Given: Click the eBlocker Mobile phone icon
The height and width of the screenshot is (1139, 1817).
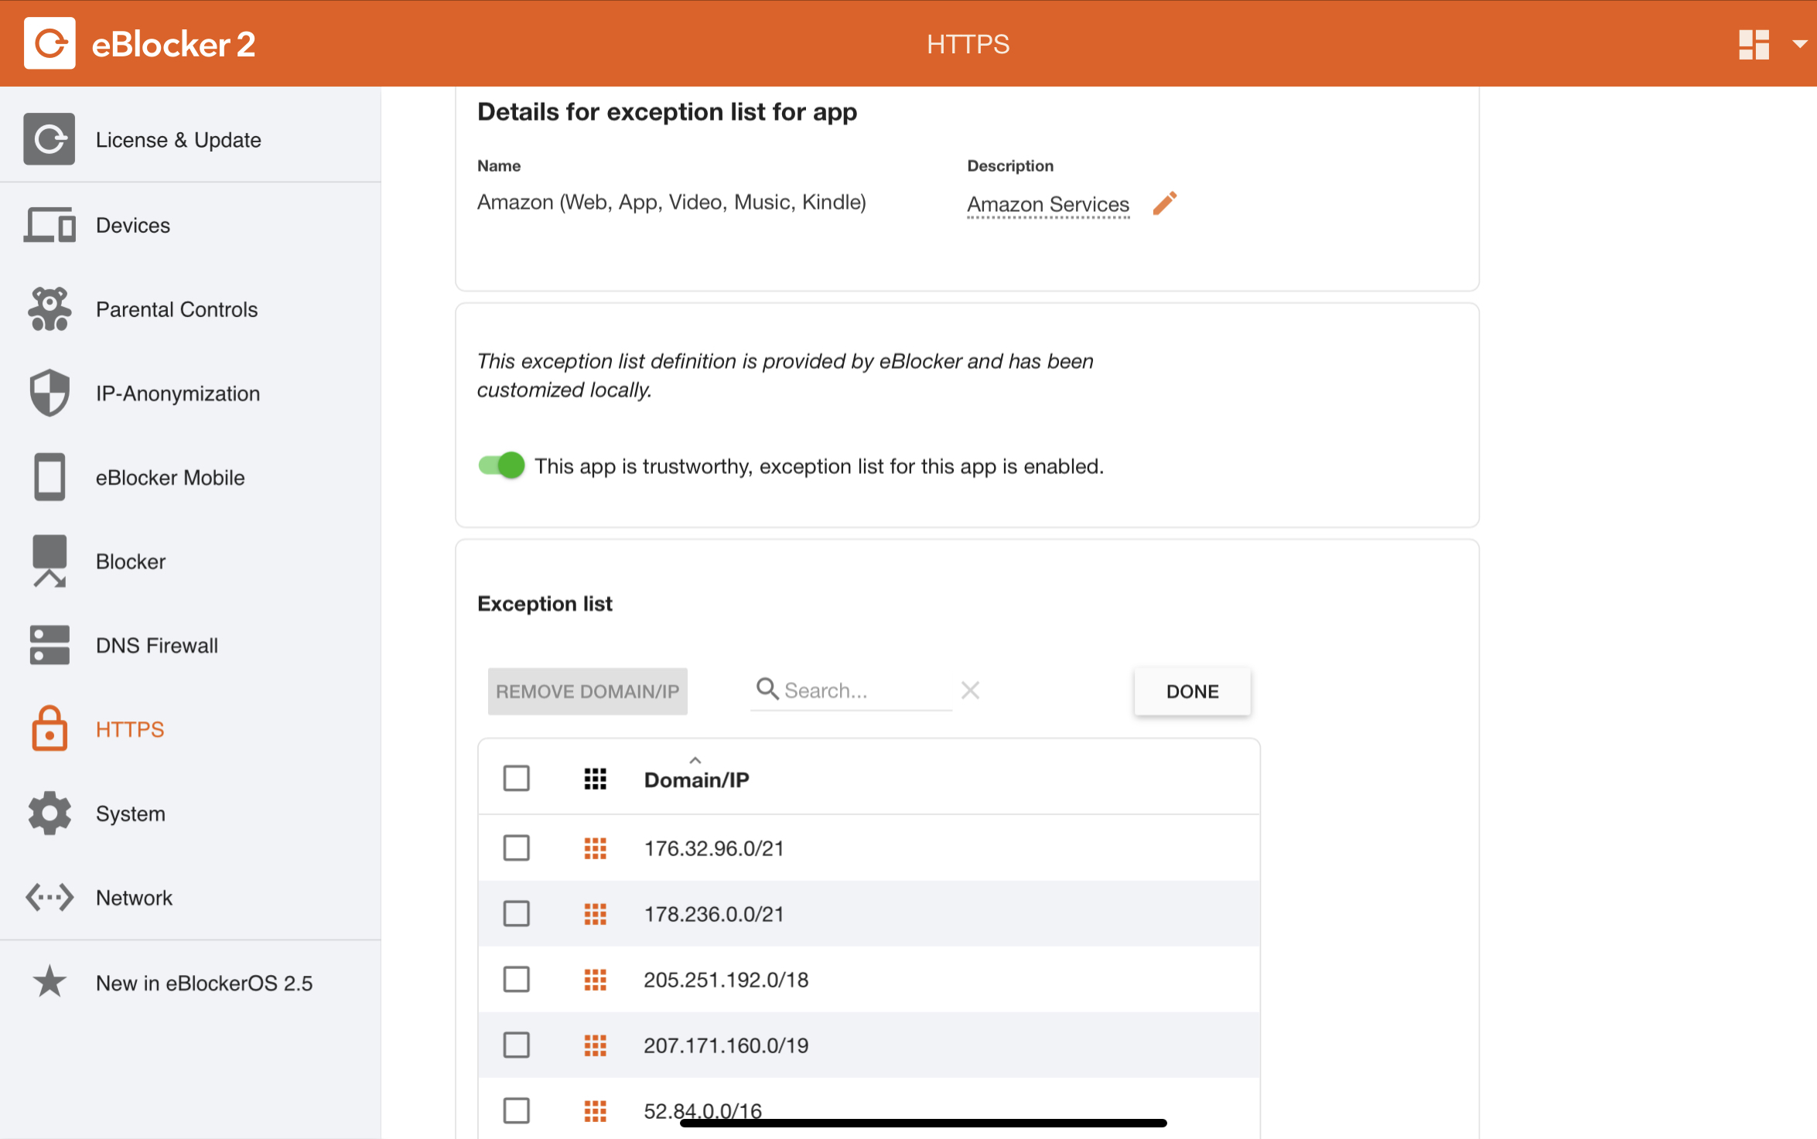Looking at the screenshot, I should [x=50, y=477].
